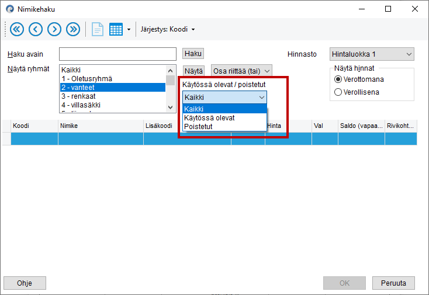Click the Nimikehaku app icon in title bar
429x295 pixels.
tap(10, 9)
